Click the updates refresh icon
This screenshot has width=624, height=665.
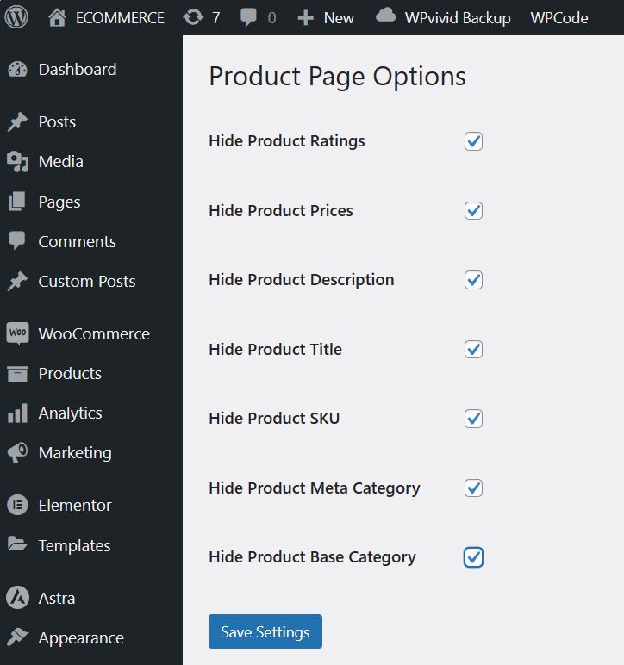193,18
